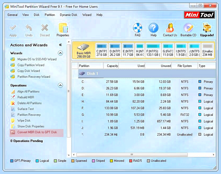Open the Partition menu
Image resolution: width=221 pixels, height=174 pixels.
click(x=50, y=15)
